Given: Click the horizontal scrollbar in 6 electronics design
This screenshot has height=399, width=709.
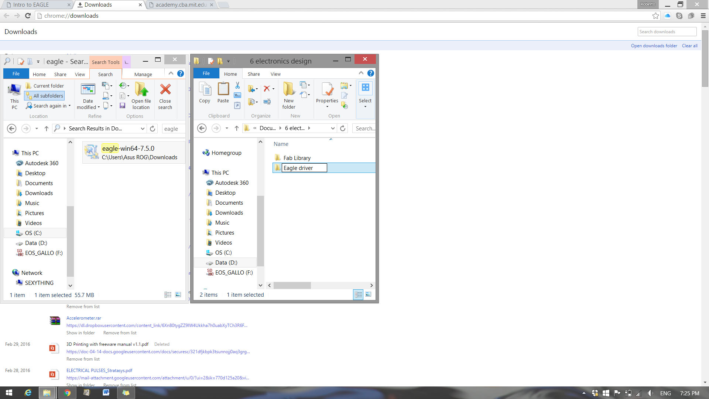Looking at the screenshot, I should coord(292,285).
